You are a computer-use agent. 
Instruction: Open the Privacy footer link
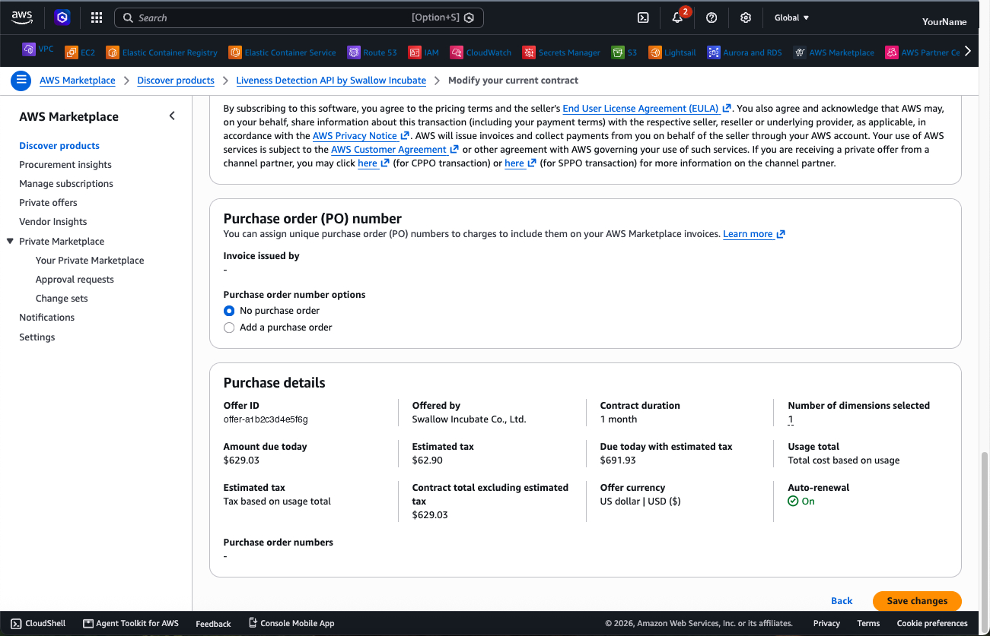pos(826,623)
